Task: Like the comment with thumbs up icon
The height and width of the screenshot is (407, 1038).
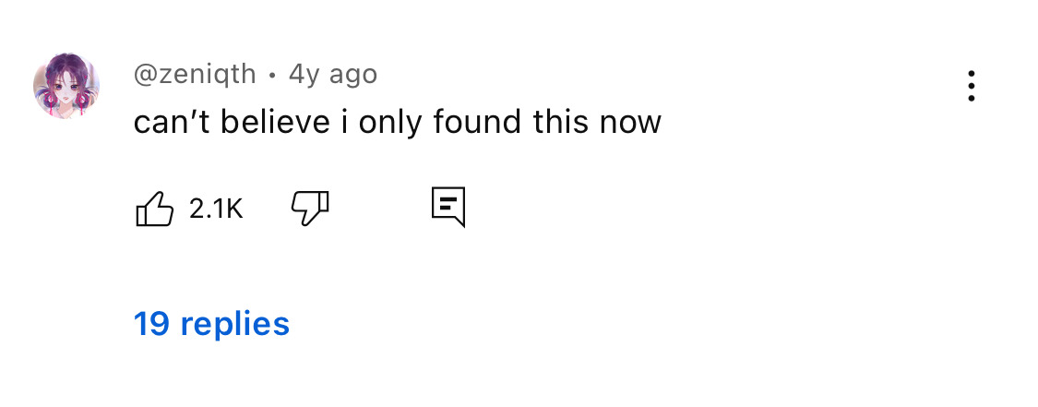Action: tap(155, 209)
